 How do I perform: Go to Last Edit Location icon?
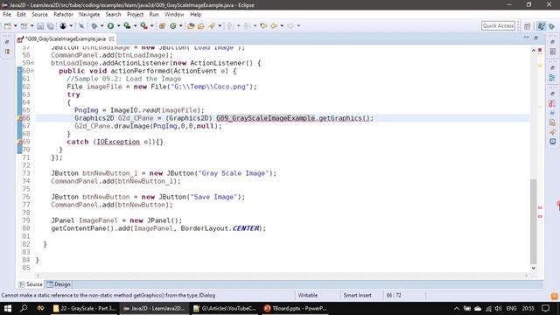(x=263, y=25)
